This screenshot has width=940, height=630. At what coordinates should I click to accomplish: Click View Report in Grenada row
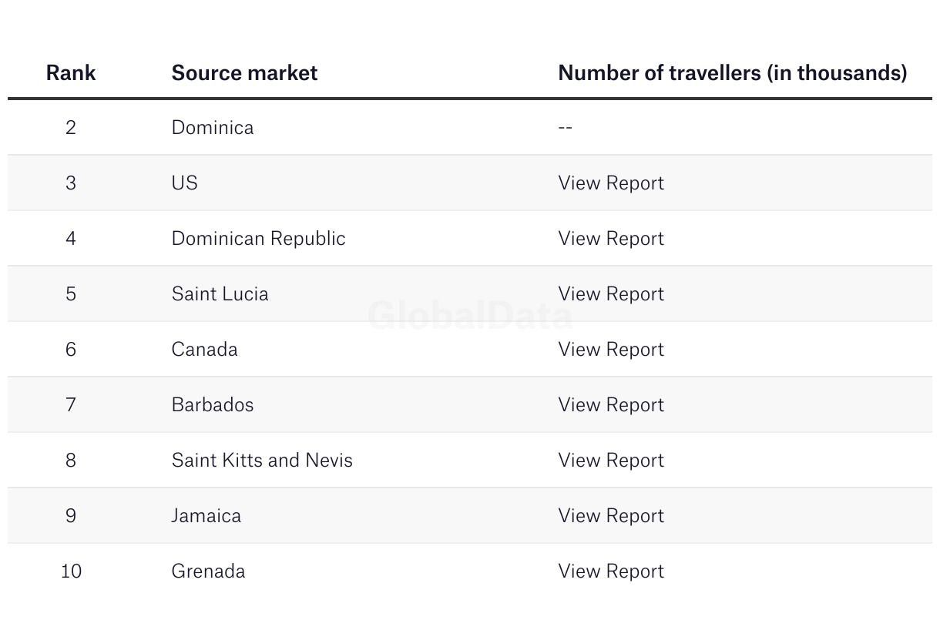click(611, 571)
